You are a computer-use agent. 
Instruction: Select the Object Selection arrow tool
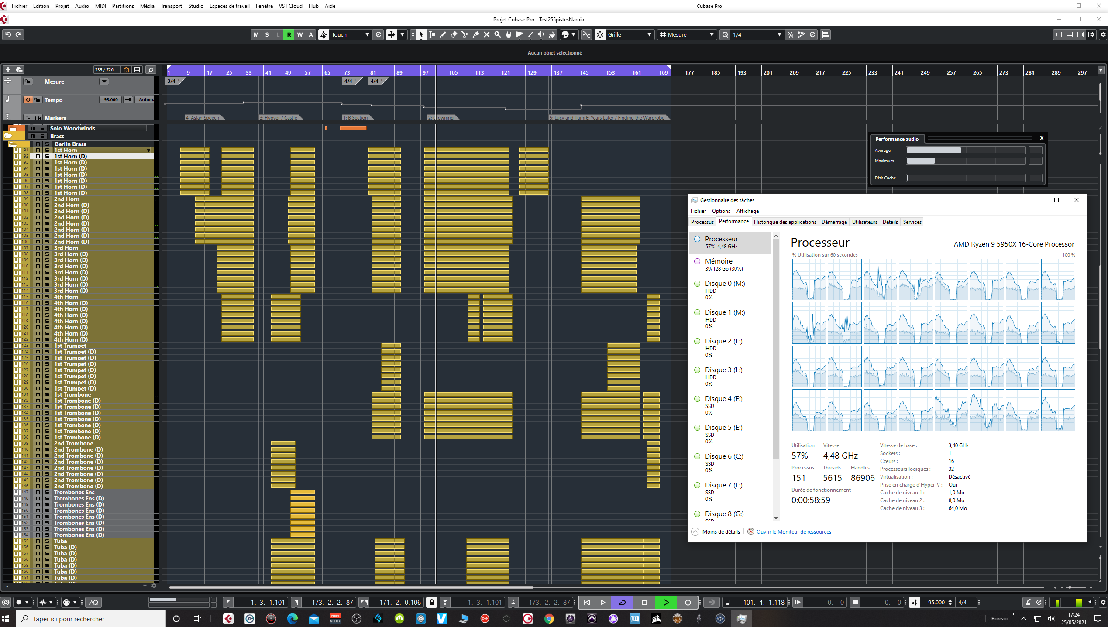click(x=421, y=34)
